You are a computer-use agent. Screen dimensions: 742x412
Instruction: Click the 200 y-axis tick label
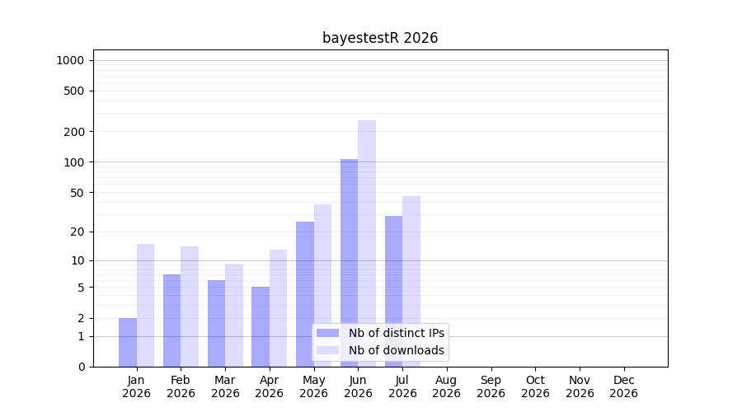[x=74, y=132]
